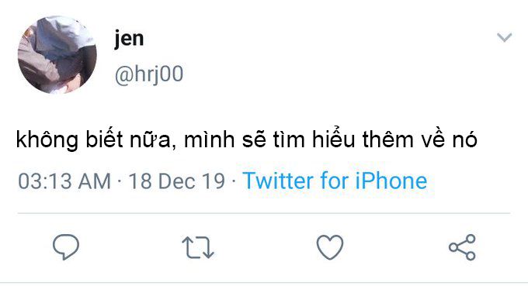
Task: Tap the avatar image beside the name jen
Action: coord(57,54)
